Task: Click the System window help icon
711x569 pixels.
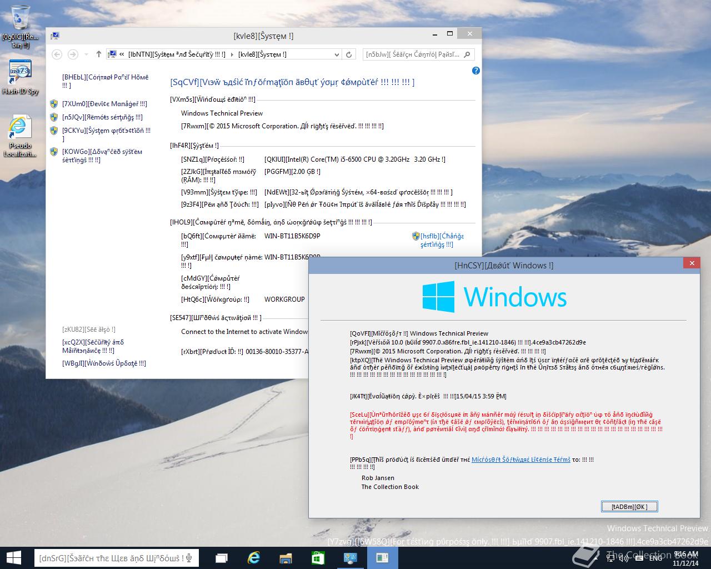Action: click(475, 71)
